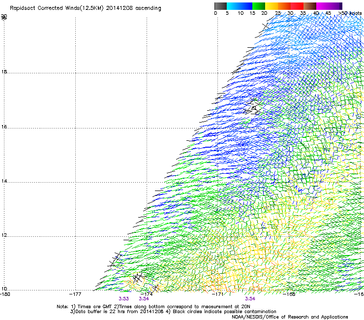The image size is (364, 320).
Task: Click the '3:54' time stamp right of '-171'
Action: point(250,299)
